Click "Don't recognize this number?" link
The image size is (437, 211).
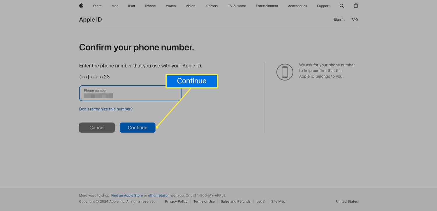tap(106, 109)
